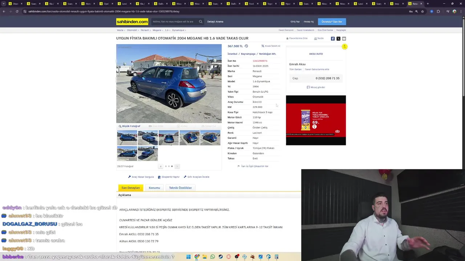Open Favori Aramalarım link
Screen dimensions: 465x261
click(306, 30)
